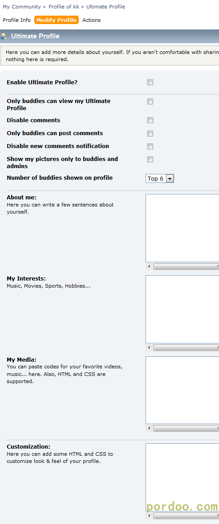This screenshot has width=219, height=524.
Task: Focus the My Interests text area
Action: pos(182,309)
